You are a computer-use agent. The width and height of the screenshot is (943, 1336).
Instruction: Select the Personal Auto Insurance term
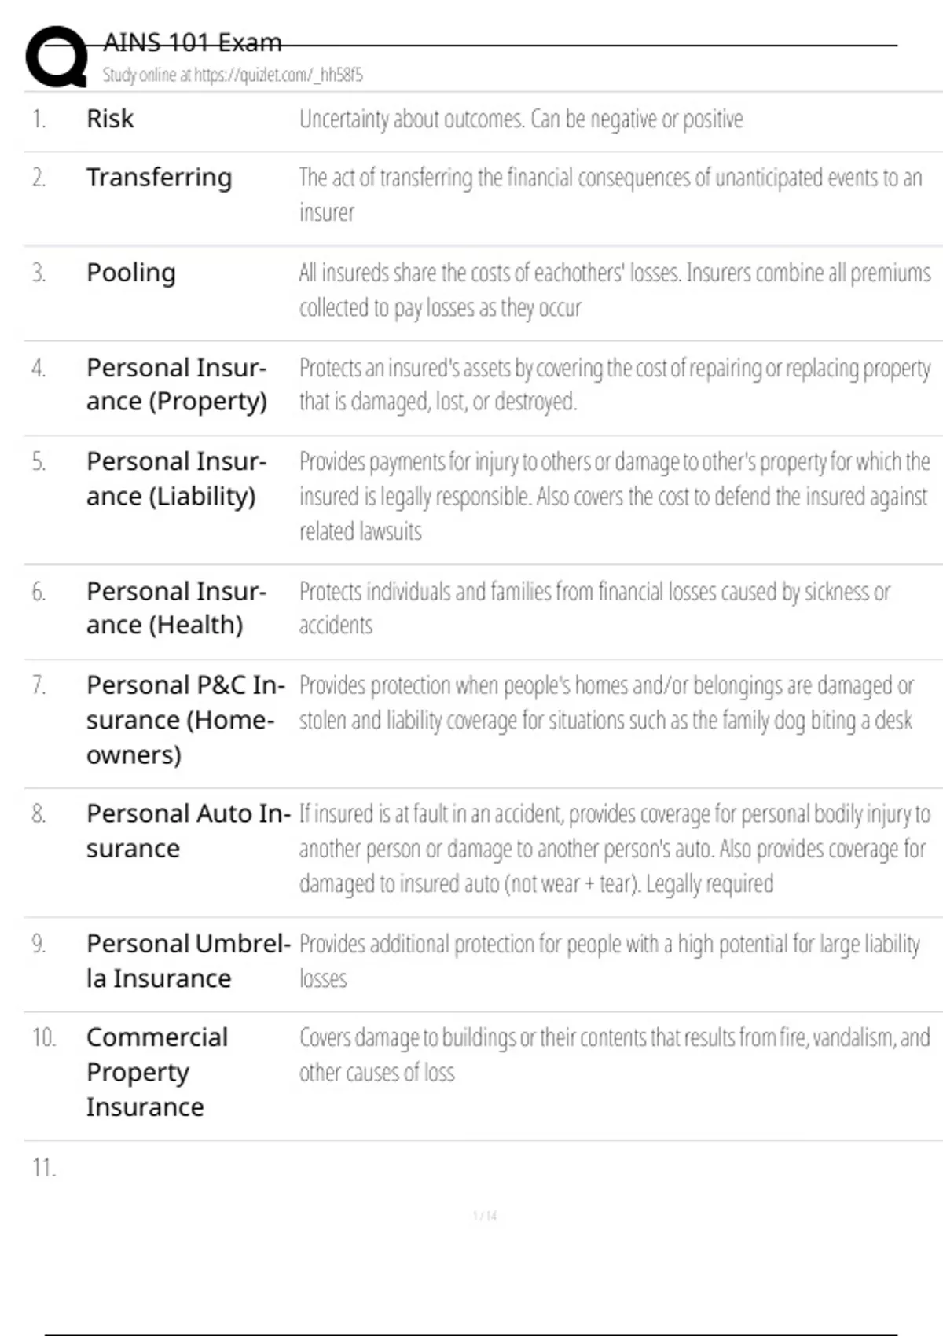[x=187, y=831]
